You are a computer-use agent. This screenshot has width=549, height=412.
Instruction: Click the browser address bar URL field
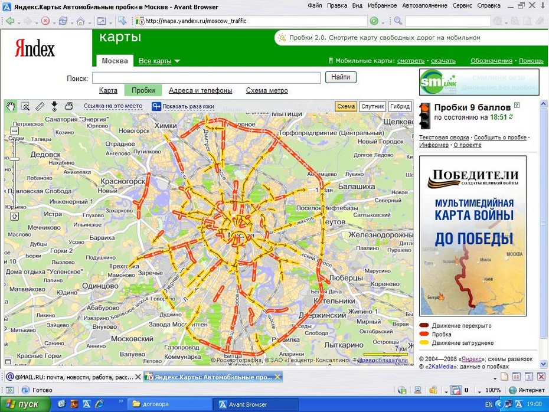251,21
